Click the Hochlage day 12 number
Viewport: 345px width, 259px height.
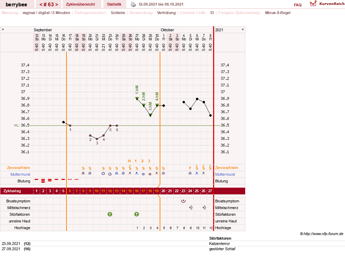[211, 228]
